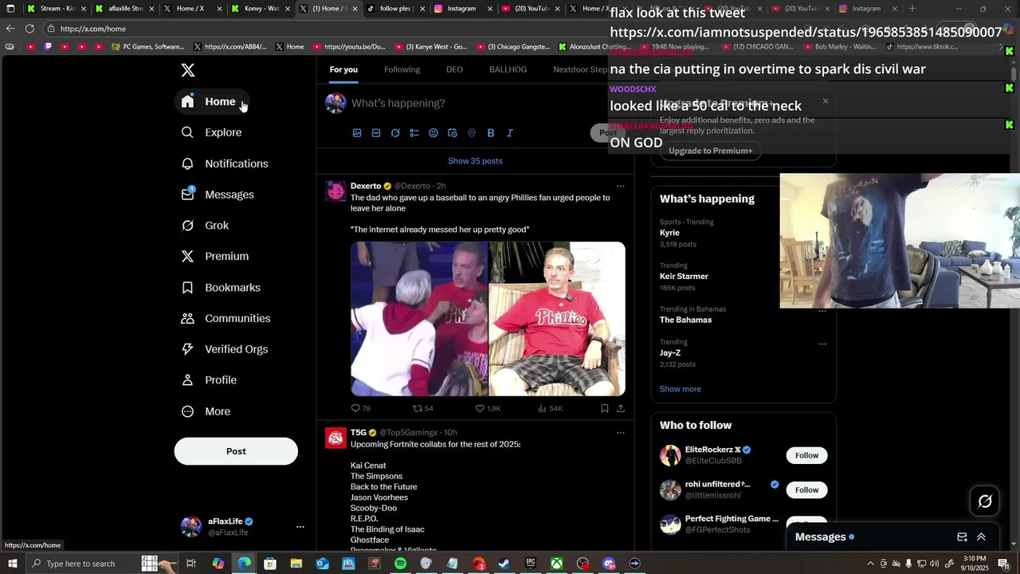Click the large Post button in the sidebar
This screenshot has height=574, width=1020.
[236, 451]
